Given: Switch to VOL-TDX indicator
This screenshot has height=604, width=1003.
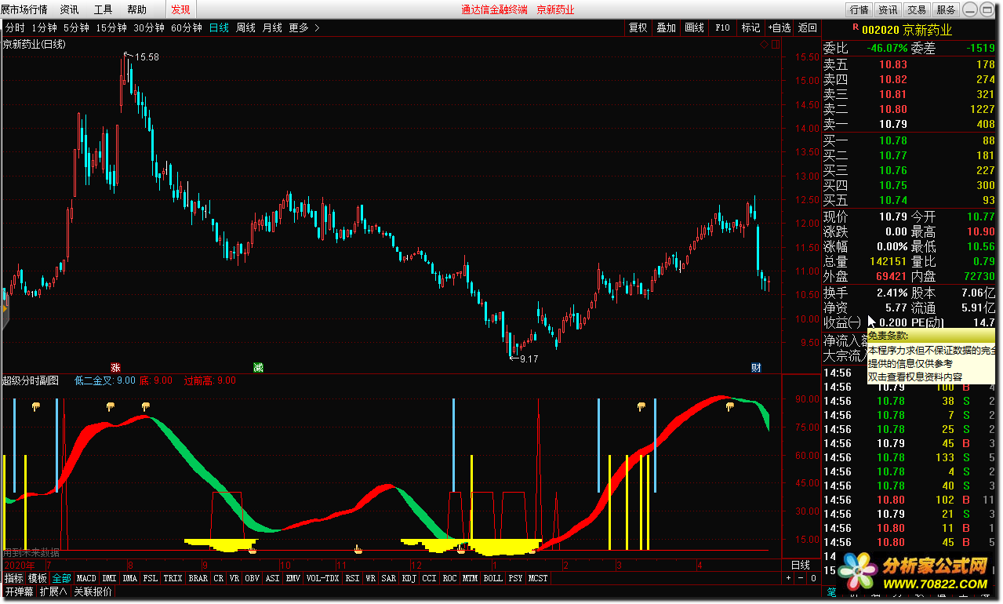Looking at the screenshot, I should 323,578.
